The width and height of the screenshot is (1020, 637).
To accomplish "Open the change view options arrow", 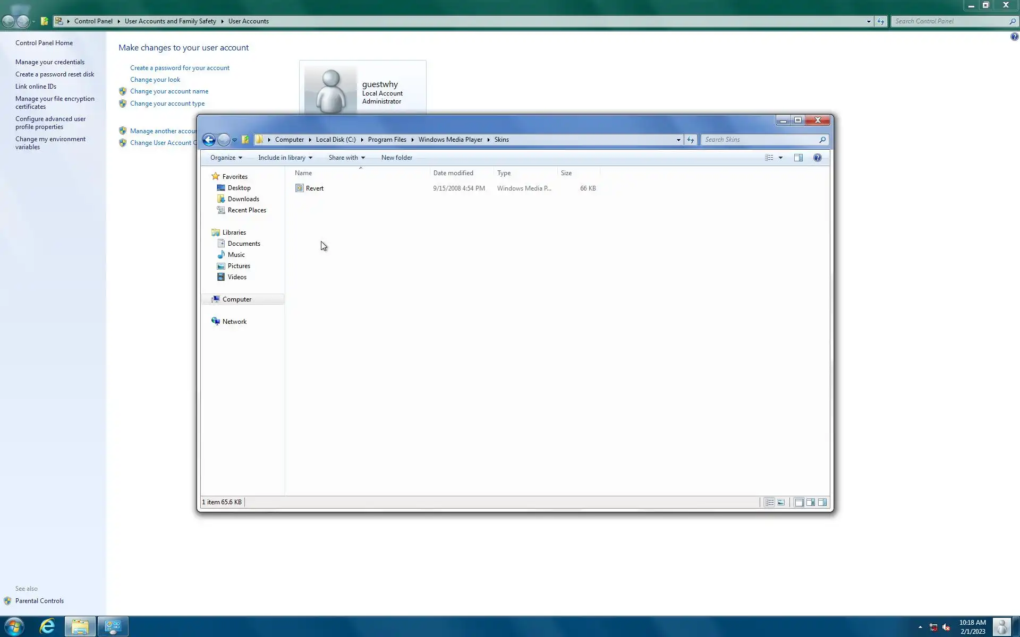I will (x=780, y=158).
